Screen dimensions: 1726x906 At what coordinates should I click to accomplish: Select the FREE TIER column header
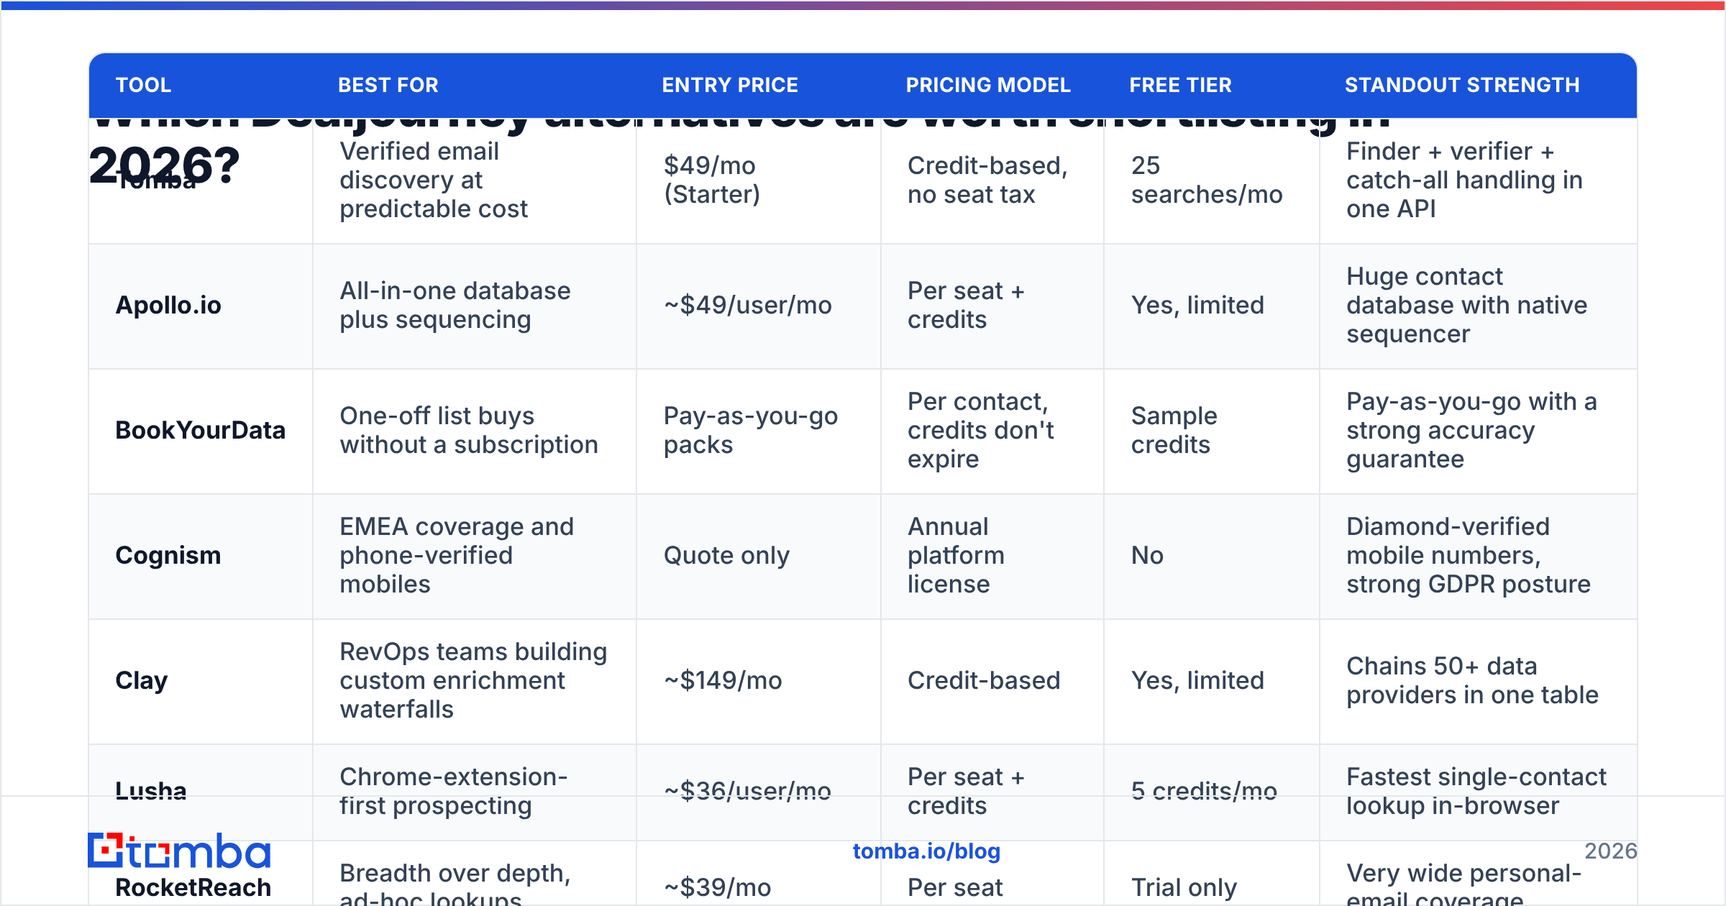[x=1180, y=85]
